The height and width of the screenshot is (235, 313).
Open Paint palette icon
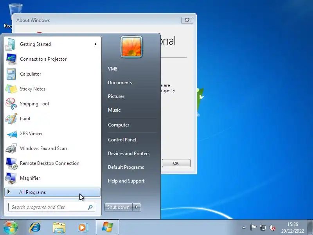point(11,119)
